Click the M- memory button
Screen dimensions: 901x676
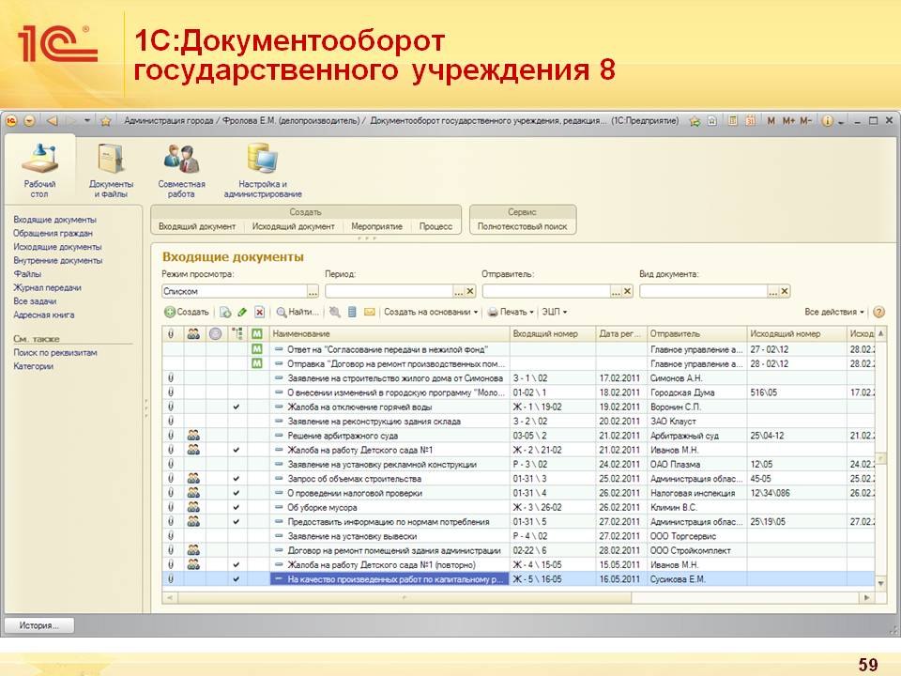point(805,121)
